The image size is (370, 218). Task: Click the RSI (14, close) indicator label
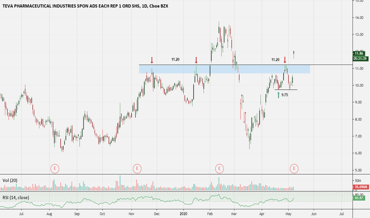point(16,197)
